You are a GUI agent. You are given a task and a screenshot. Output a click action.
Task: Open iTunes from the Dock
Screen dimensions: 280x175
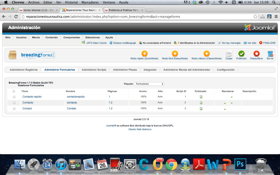coord(61,164)
